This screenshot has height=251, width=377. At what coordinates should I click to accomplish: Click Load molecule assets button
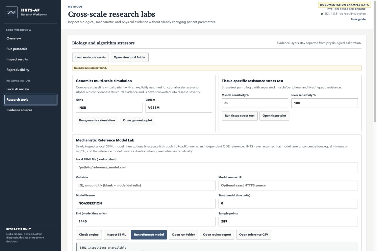90,57
